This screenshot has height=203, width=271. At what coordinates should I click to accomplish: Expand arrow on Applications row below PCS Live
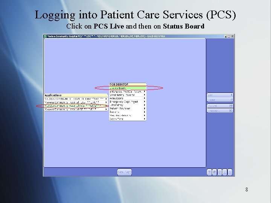click(x=106, y=109)
